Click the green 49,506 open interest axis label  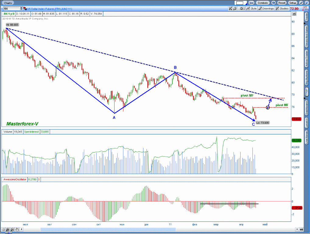(296, 140)
